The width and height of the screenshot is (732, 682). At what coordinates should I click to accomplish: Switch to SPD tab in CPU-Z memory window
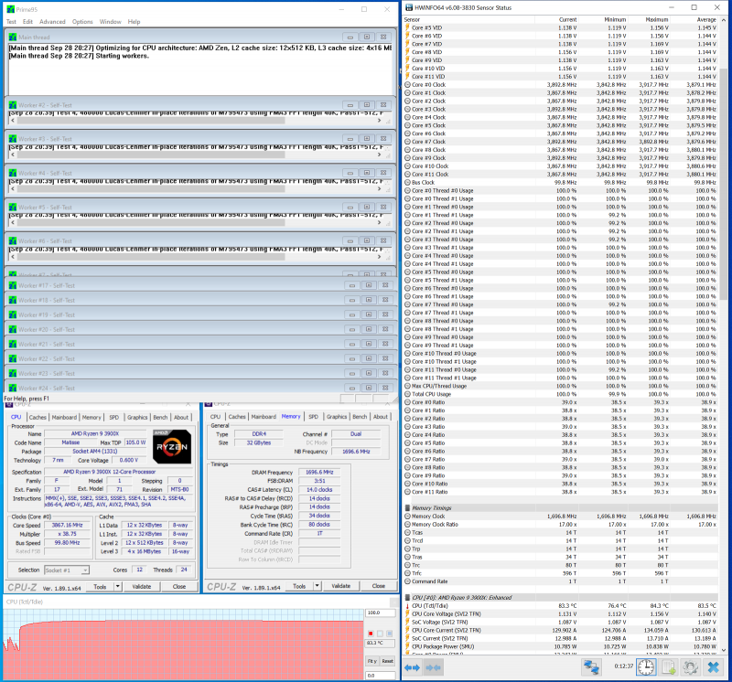click(x=313, y=417)
